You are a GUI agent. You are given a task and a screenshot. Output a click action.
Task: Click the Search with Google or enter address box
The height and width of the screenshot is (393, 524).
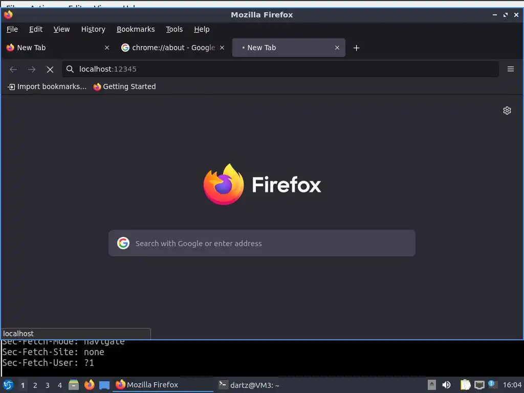pos(261,243)
